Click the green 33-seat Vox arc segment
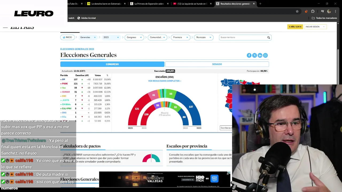 tap(171, 94)
